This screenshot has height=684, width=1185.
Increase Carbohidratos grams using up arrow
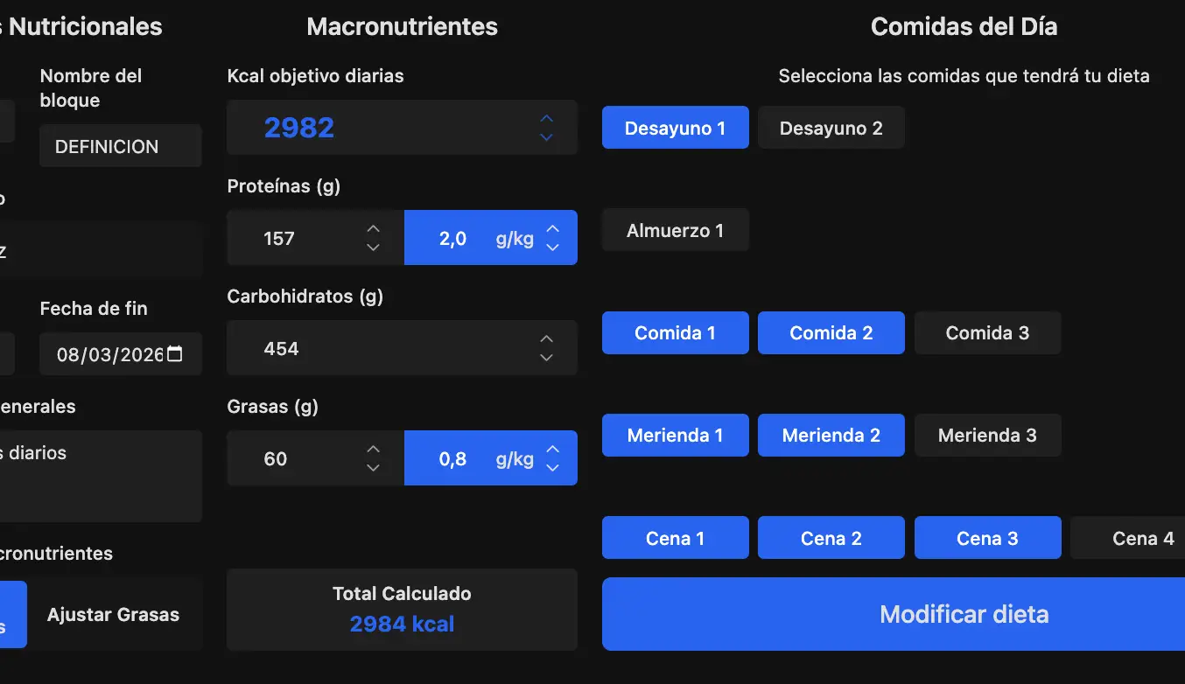pos(546,339)
